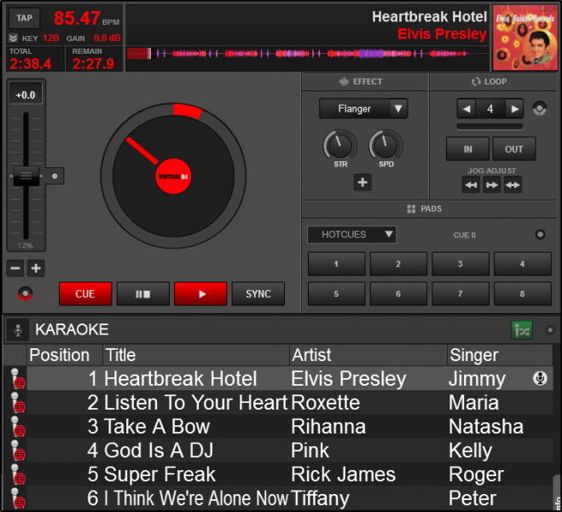Sort by the Singer column header
Image resolution: width=562 pixels, height=512 pixels.
[500, 355]
